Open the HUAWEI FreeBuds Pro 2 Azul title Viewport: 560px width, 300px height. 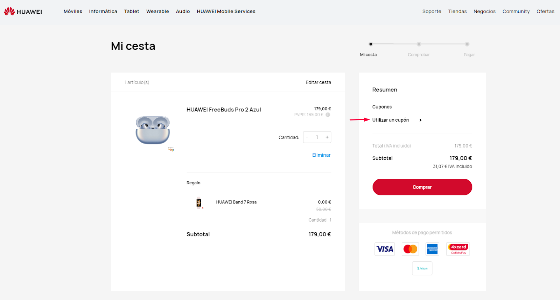pyautogui.click(x=224, y=110)
